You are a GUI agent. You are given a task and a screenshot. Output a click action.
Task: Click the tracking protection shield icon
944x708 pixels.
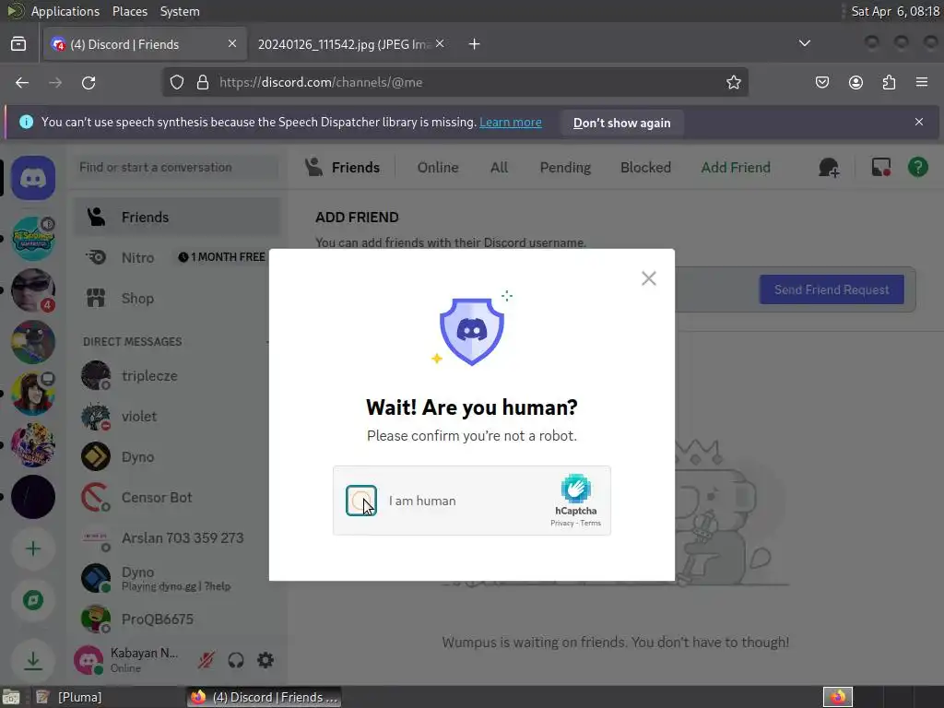[x=176, y=82]
